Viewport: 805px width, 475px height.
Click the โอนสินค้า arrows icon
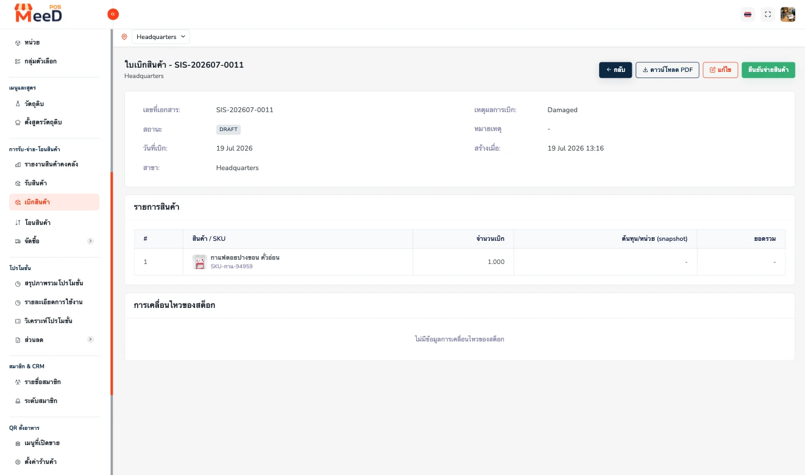(18, 223)
